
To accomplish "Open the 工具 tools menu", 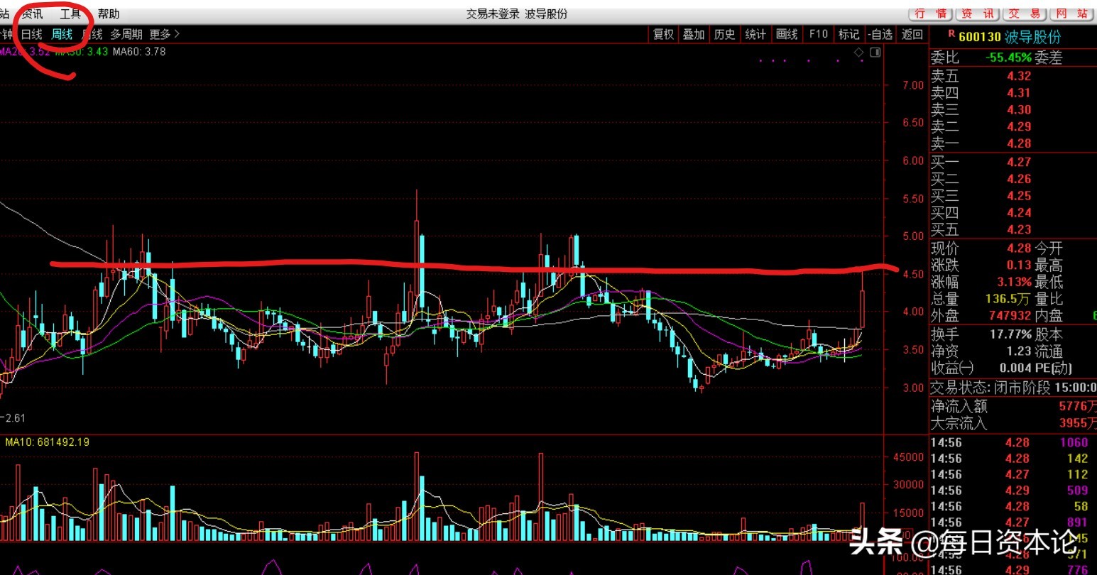I will (70, 14).
